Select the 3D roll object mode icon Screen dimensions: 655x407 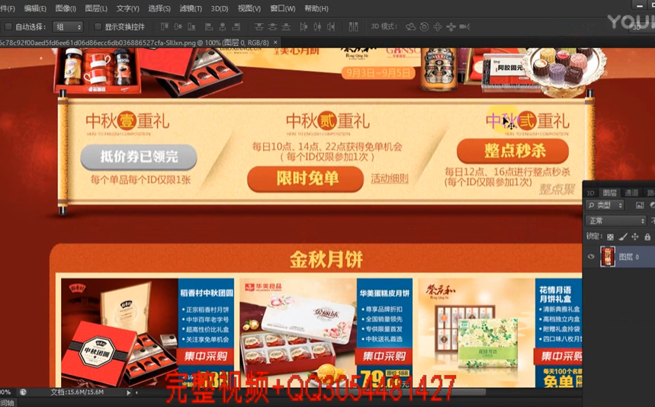point(424,27)
